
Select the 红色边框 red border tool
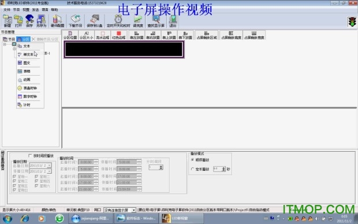pos(119,35)
